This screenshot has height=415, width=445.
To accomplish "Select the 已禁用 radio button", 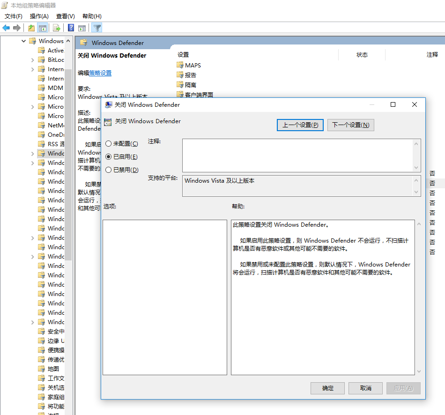I will coord(109,170).
